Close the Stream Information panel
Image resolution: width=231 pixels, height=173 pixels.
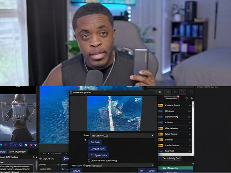click(37, 157)
